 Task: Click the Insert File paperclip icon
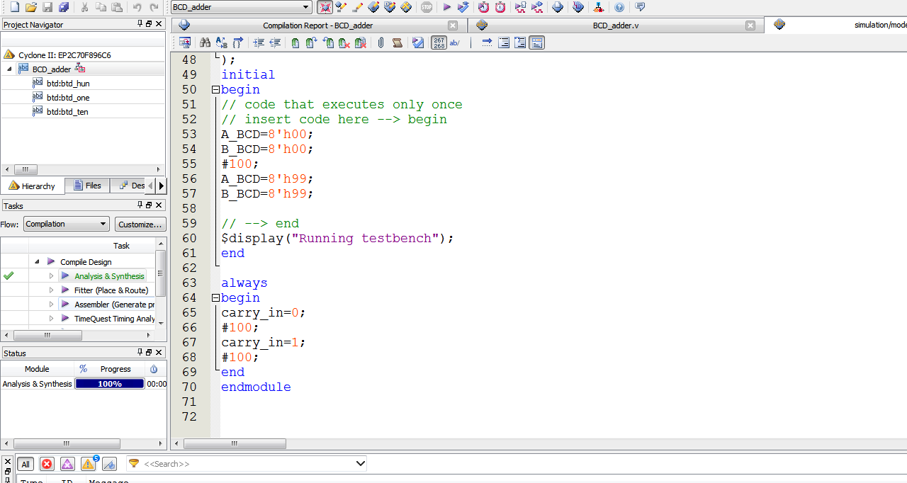381,42
